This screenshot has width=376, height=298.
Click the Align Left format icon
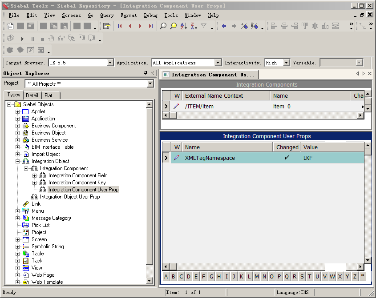point(274,26)
